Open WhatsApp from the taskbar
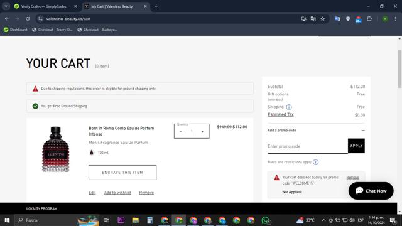The height and width of the screenshot is (226, 402). [x=266, y=220]
